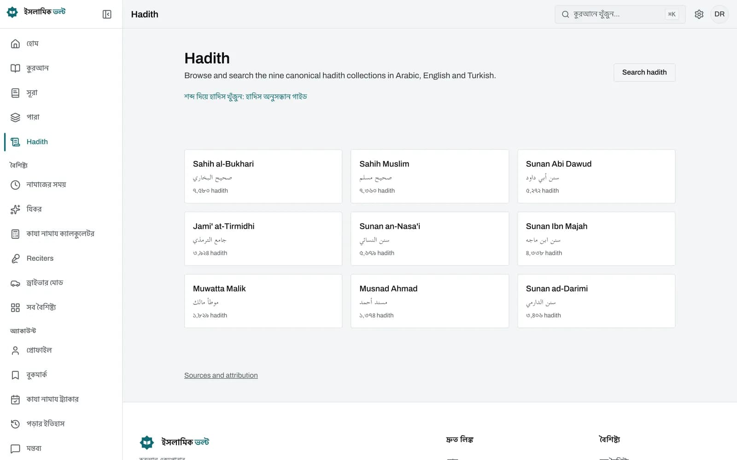
Task: Click the footer Islamic Vault logo
Action: tap(174, 442)
